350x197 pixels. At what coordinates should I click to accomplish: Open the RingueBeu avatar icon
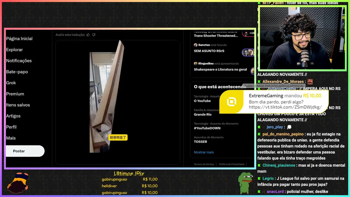tap(196, 63)
